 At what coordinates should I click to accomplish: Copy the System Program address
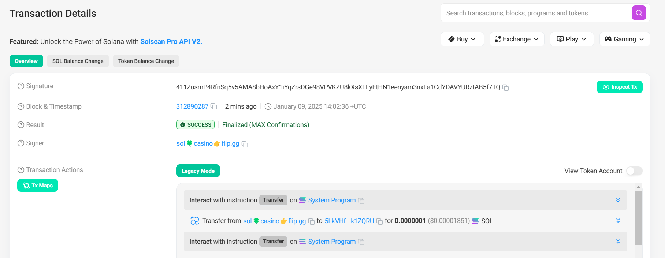361,201
